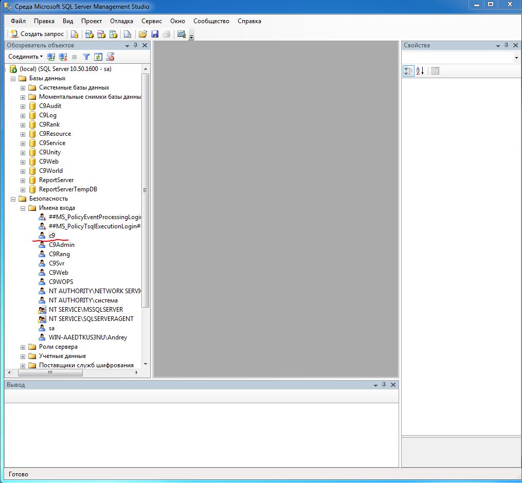Open the object combo box in Свойства panel

516,58
